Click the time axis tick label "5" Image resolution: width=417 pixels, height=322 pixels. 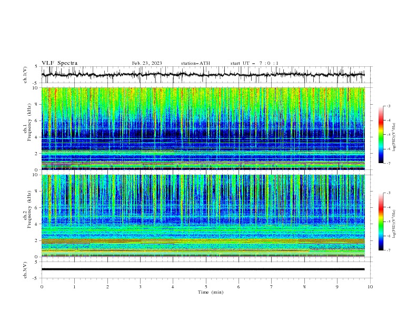(x=206, y=287)
